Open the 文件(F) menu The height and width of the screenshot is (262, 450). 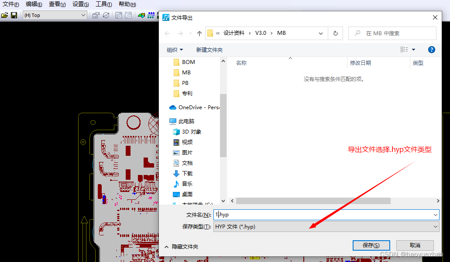point(10,4)
